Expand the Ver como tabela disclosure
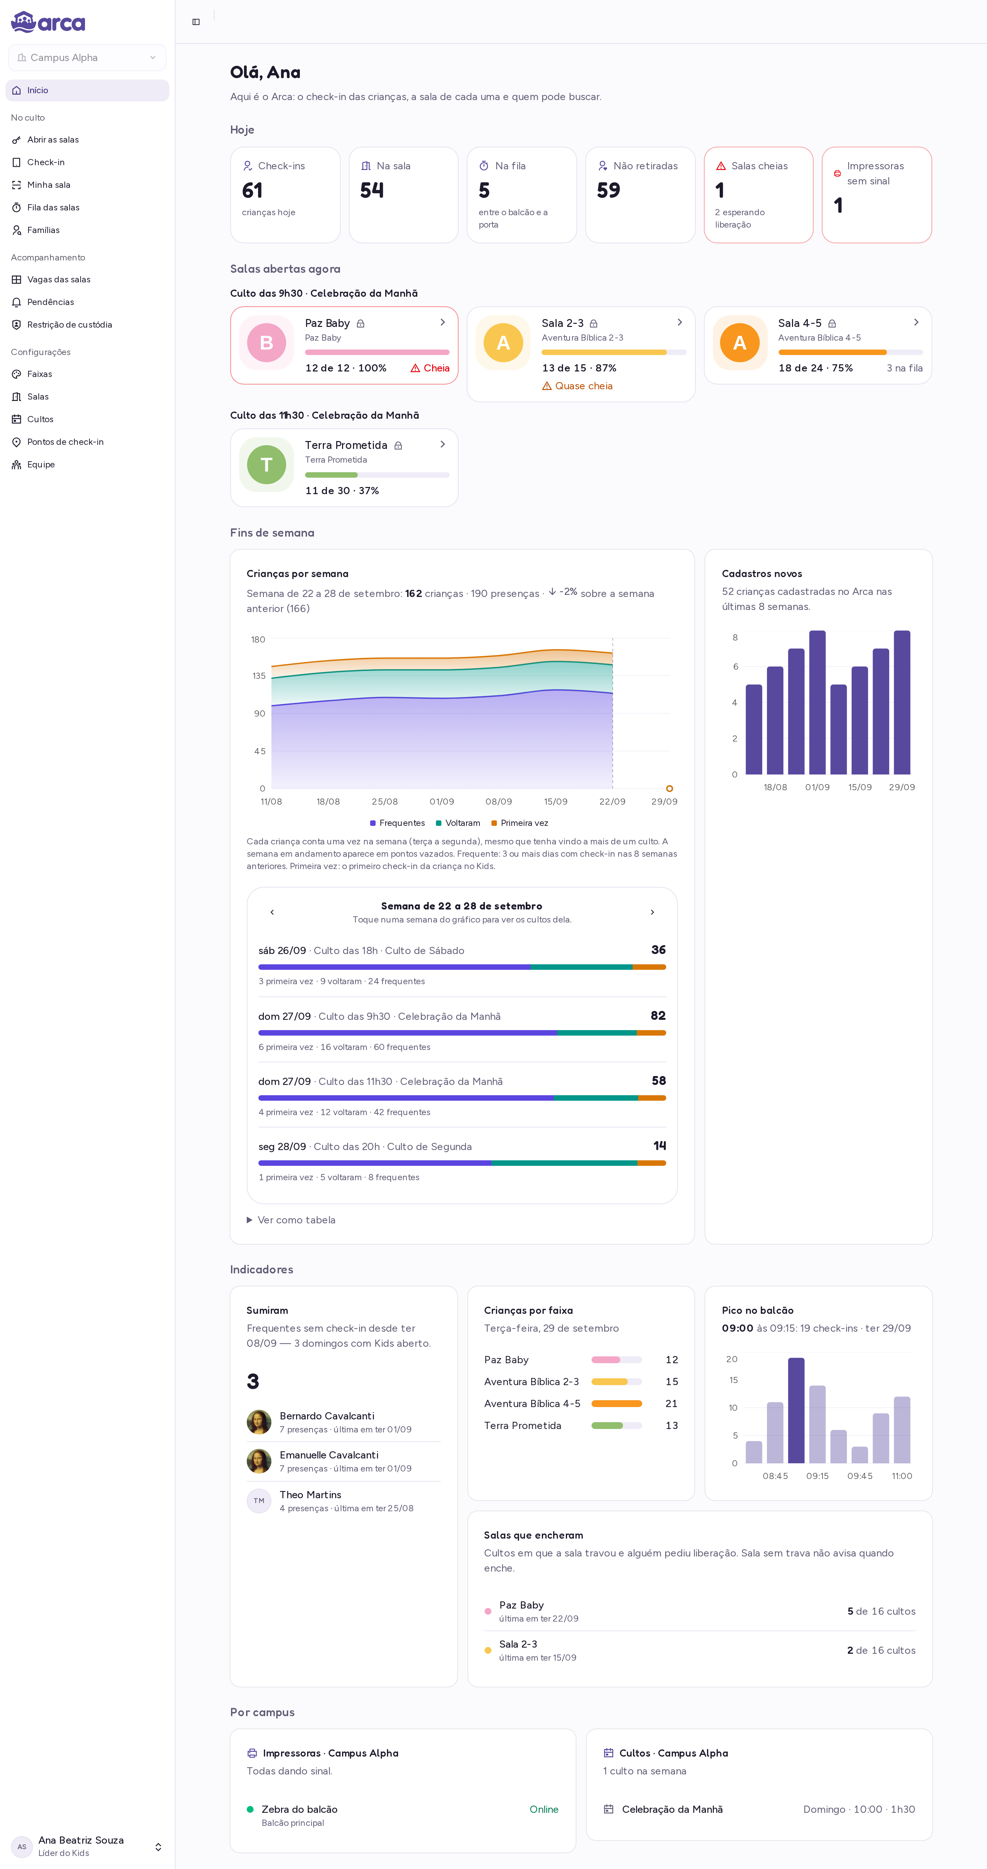Image resolution: width=987 pixels, height=1869 pixels. click(x=291, y=1220)
